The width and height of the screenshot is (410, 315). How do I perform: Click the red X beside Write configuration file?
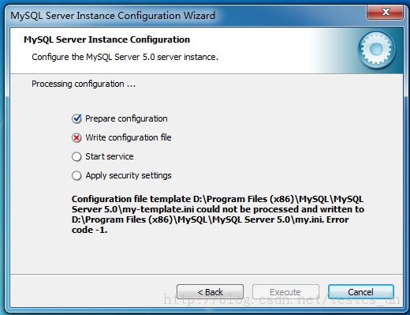click(76, 137)
